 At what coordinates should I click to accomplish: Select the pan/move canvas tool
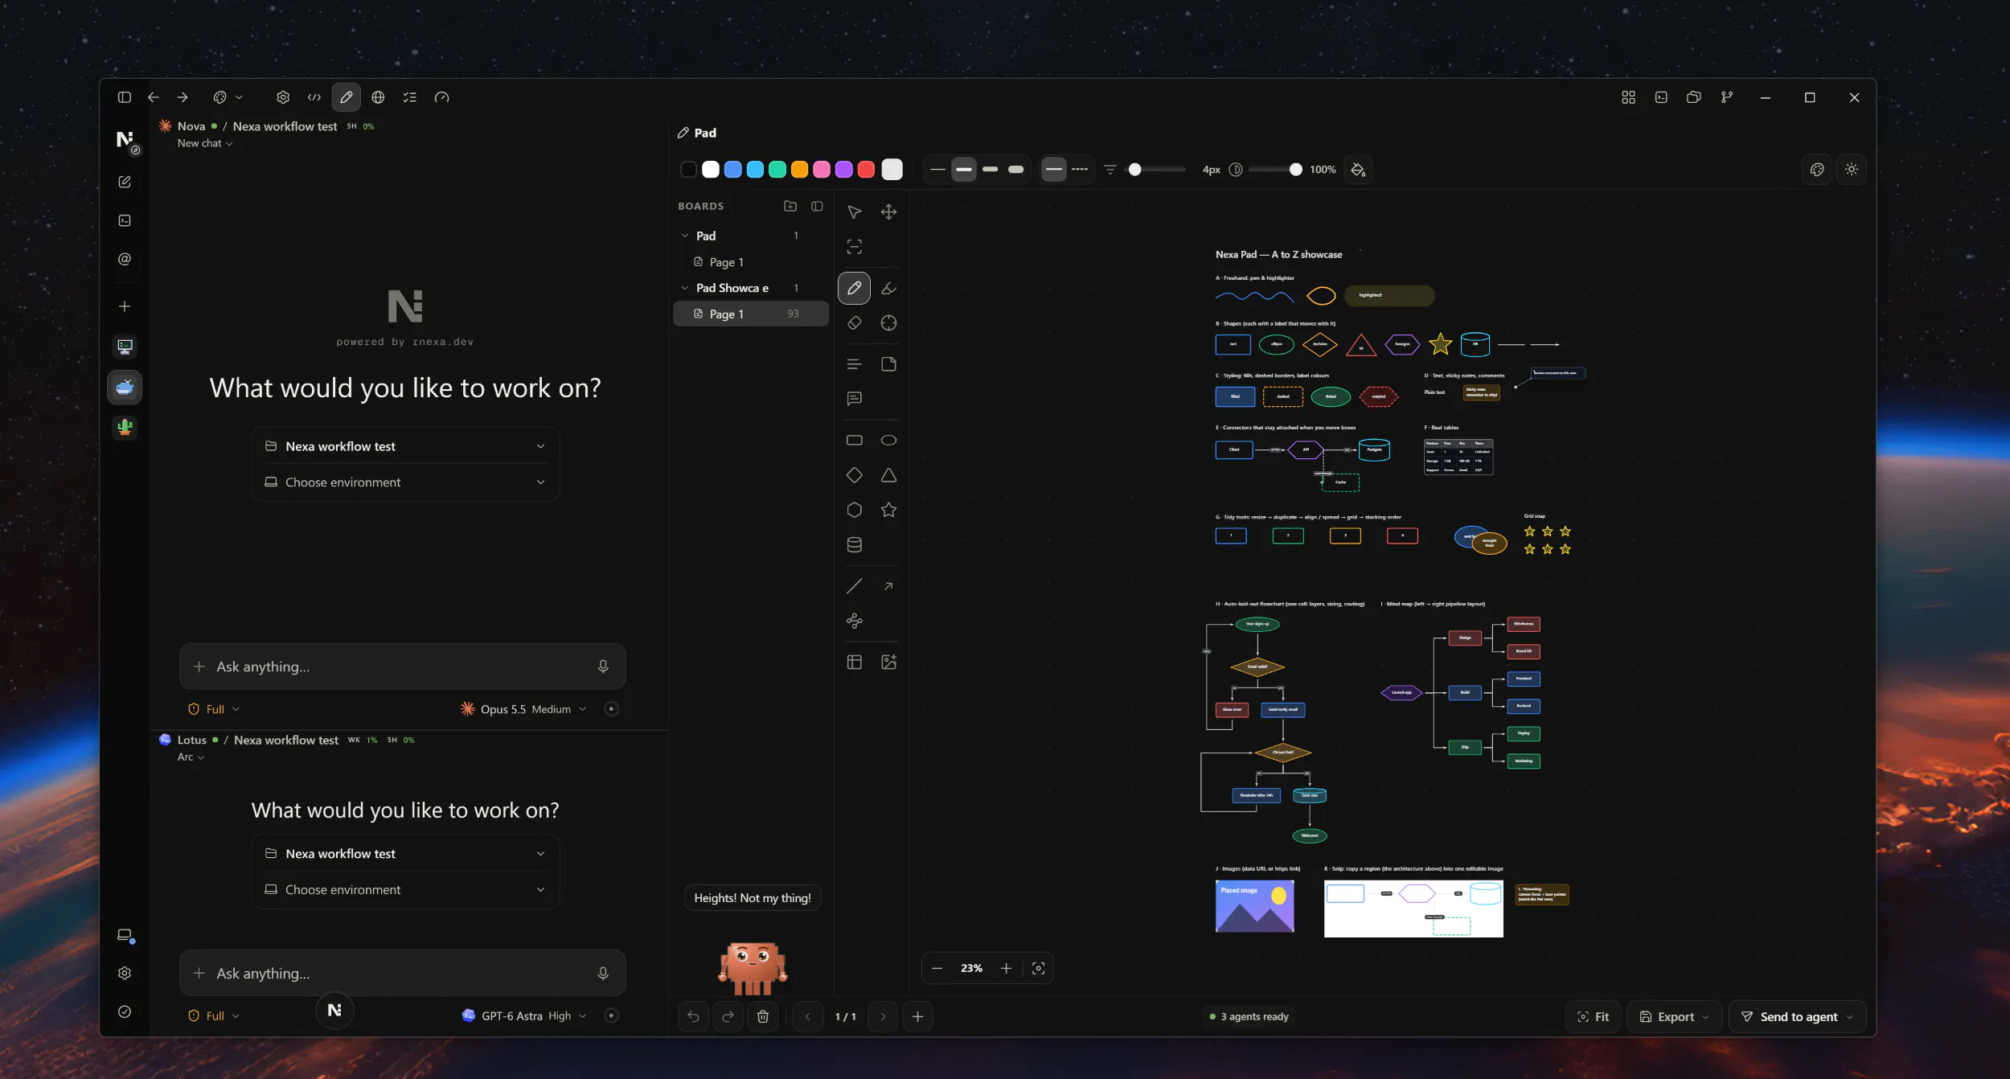888,211
